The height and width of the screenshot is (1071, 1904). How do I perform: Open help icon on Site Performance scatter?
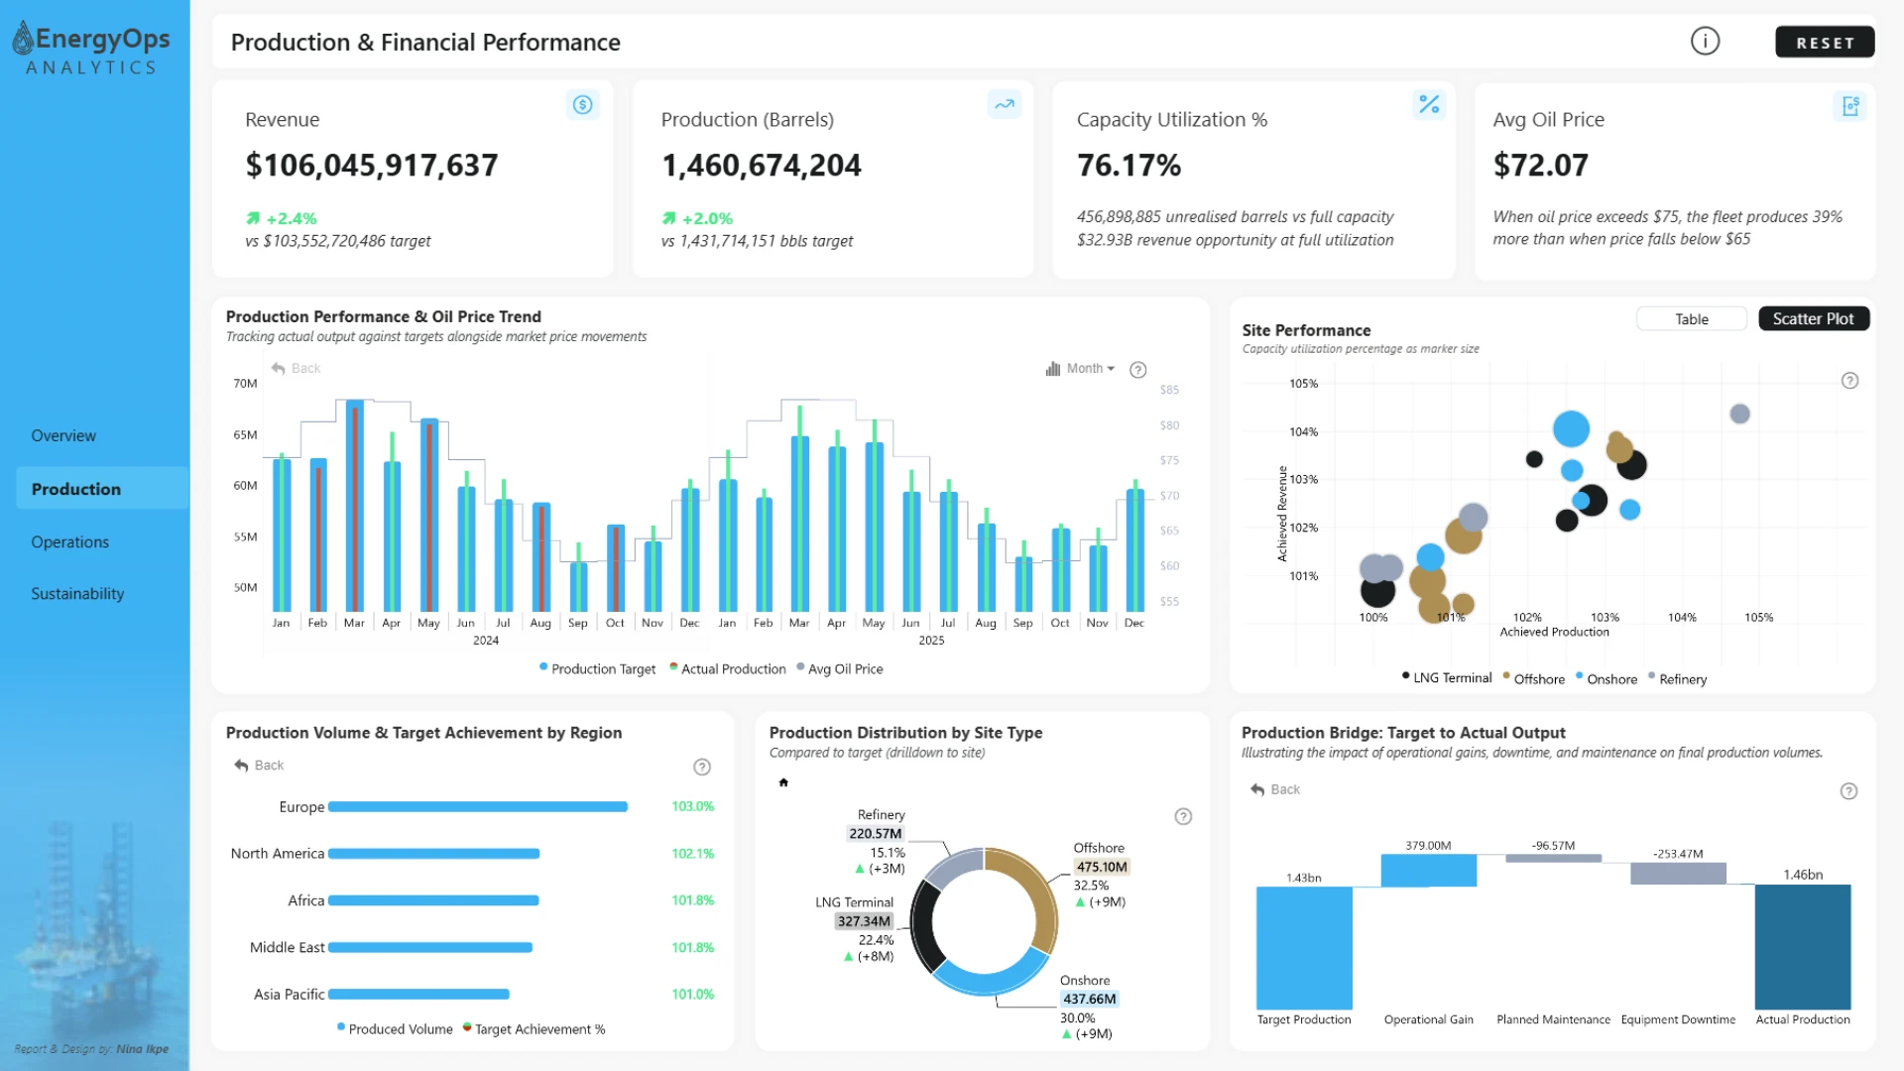[x=1849, y=381]
